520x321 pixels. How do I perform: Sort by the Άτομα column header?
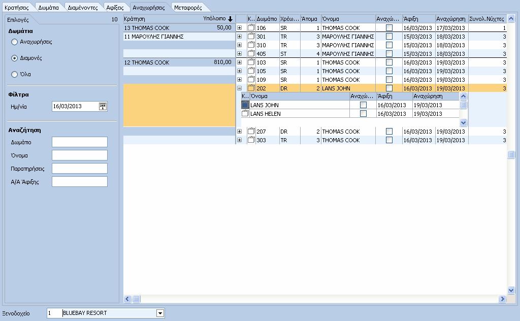311,19
